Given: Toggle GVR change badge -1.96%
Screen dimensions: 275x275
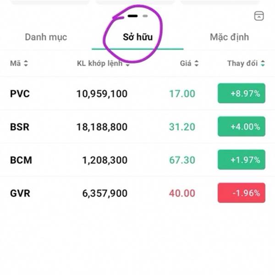Looking at the screenshot, I should [x=241, y=193].
